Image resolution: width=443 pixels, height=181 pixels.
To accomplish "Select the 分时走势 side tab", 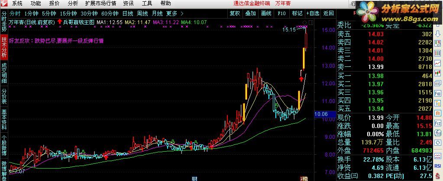I will (x=4, y=22).
